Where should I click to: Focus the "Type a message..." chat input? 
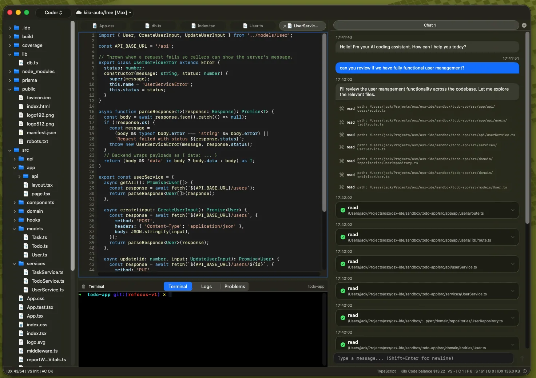pyautogui.click(x=424, y=358)
